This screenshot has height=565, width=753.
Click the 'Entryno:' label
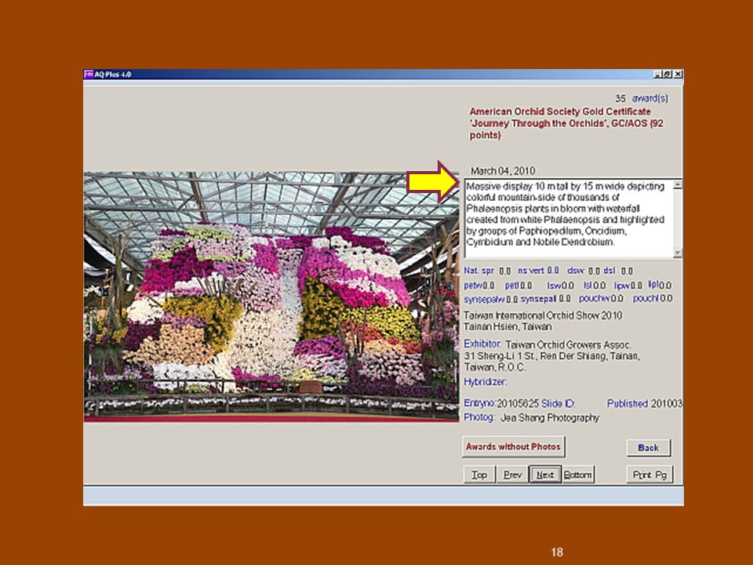[x=479, y=403]
